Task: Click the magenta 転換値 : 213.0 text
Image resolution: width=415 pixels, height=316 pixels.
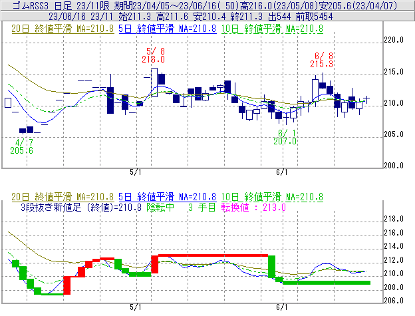Action: (x=253, y=207)
